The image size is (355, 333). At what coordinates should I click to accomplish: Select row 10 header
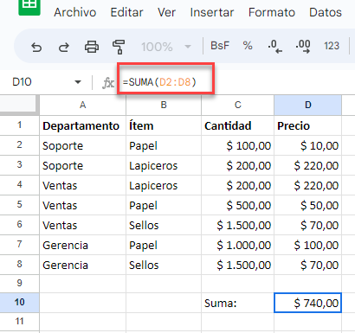click(19, 303)
